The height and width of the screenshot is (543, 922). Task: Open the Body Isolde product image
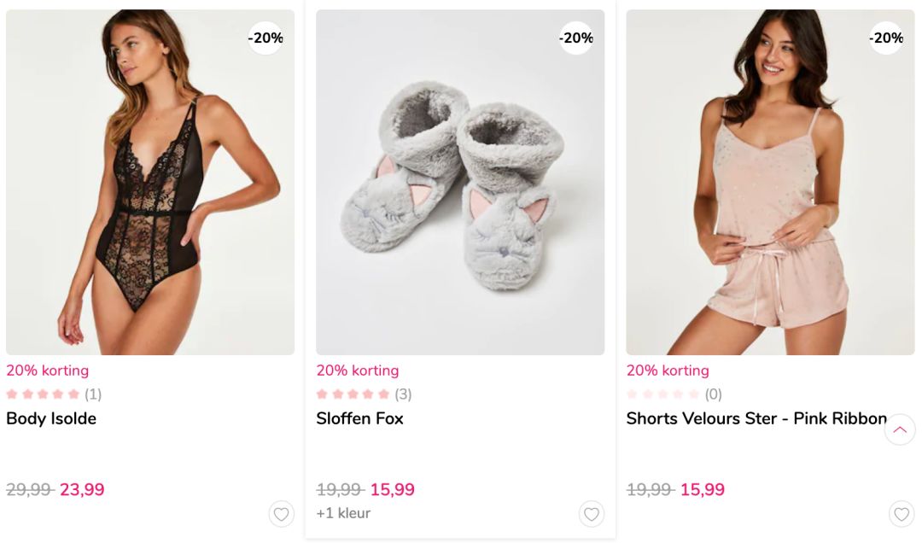150,182
